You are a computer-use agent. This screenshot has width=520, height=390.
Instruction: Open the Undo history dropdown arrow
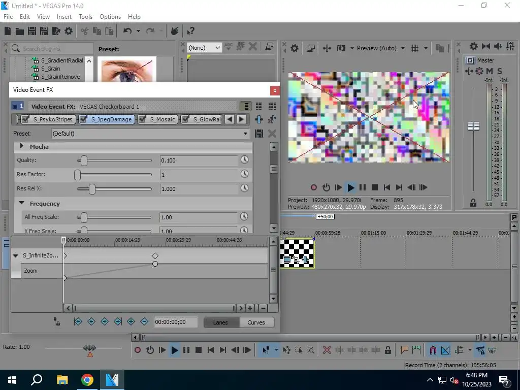138,31
